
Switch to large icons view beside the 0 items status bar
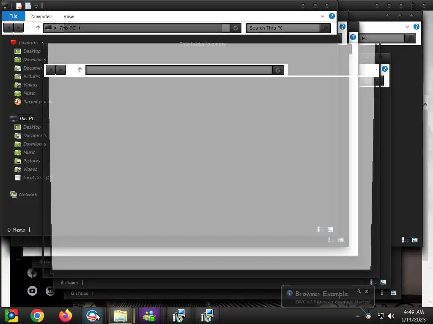pos(330,229)
